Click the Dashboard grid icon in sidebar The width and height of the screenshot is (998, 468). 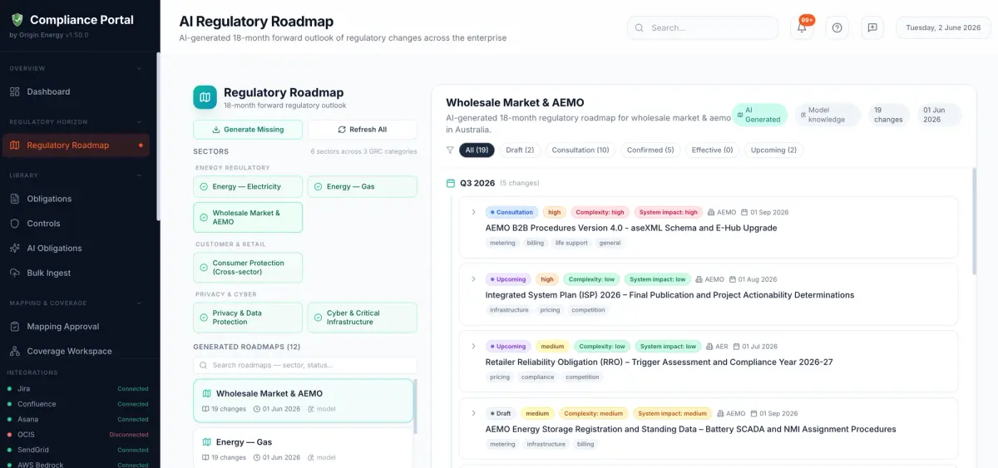15,91
